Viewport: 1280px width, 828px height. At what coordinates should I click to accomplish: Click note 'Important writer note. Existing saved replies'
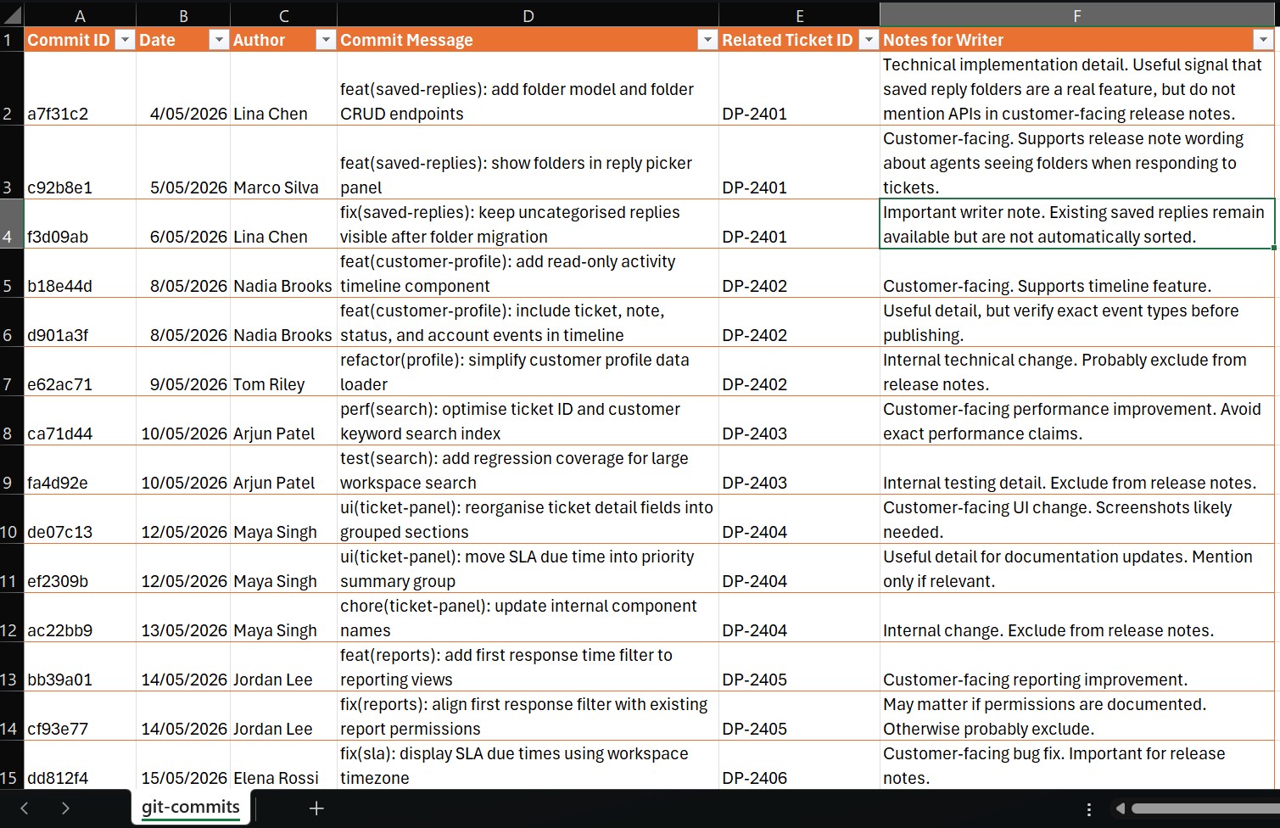[x=1077, y=224]
